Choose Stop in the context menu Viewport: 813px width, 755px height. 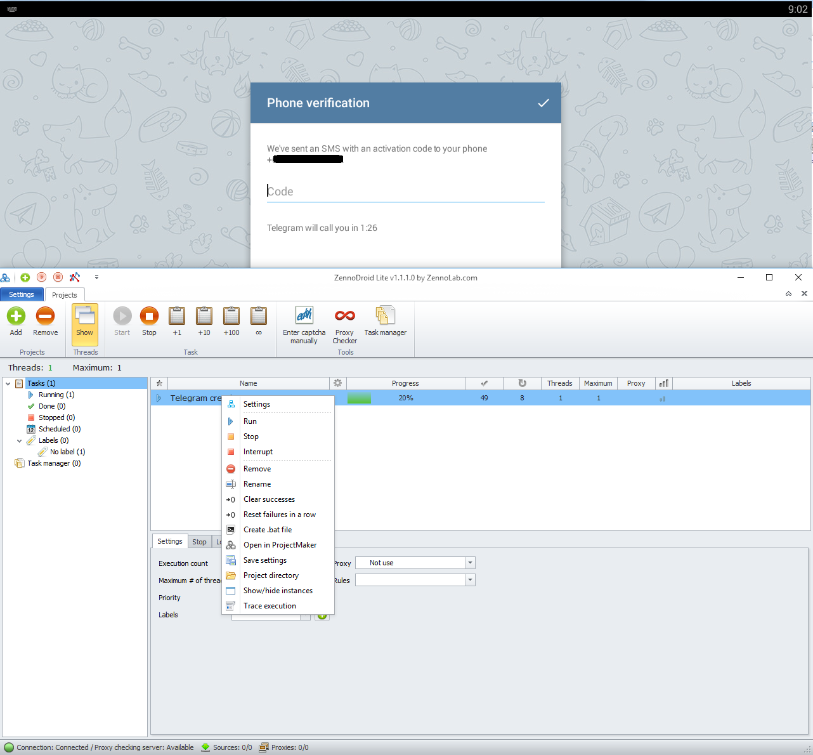pyautogui.click(x=278, y=437)
